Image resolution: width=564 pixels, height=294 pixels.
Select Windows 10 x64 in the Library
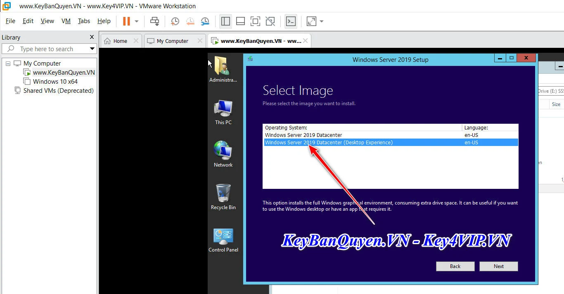coord(55,82)
